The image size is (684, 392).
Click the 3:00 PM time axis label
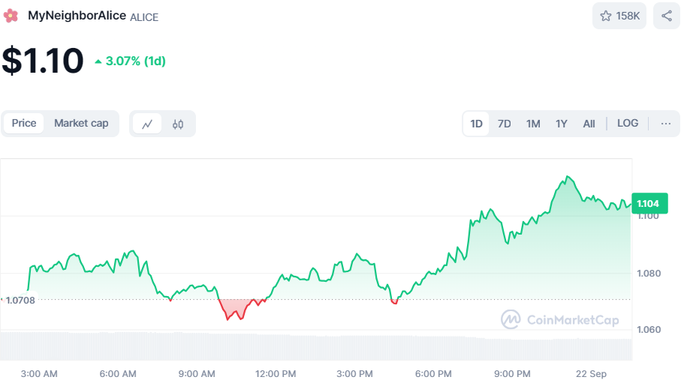click(354, 374)
